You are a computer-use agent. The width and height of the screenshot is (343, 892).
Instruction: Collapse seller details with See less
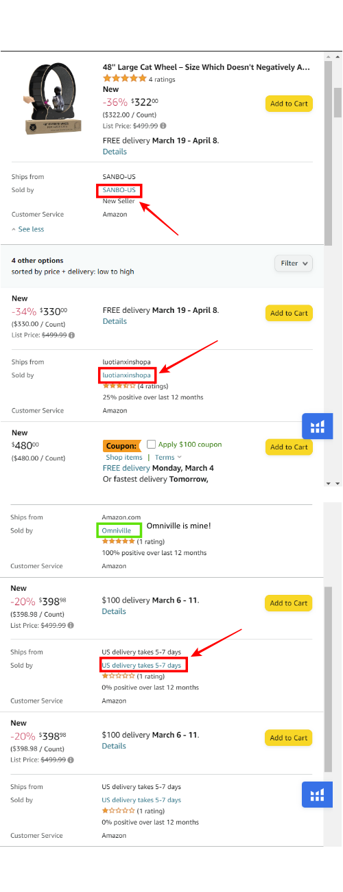tap(27, 229)
